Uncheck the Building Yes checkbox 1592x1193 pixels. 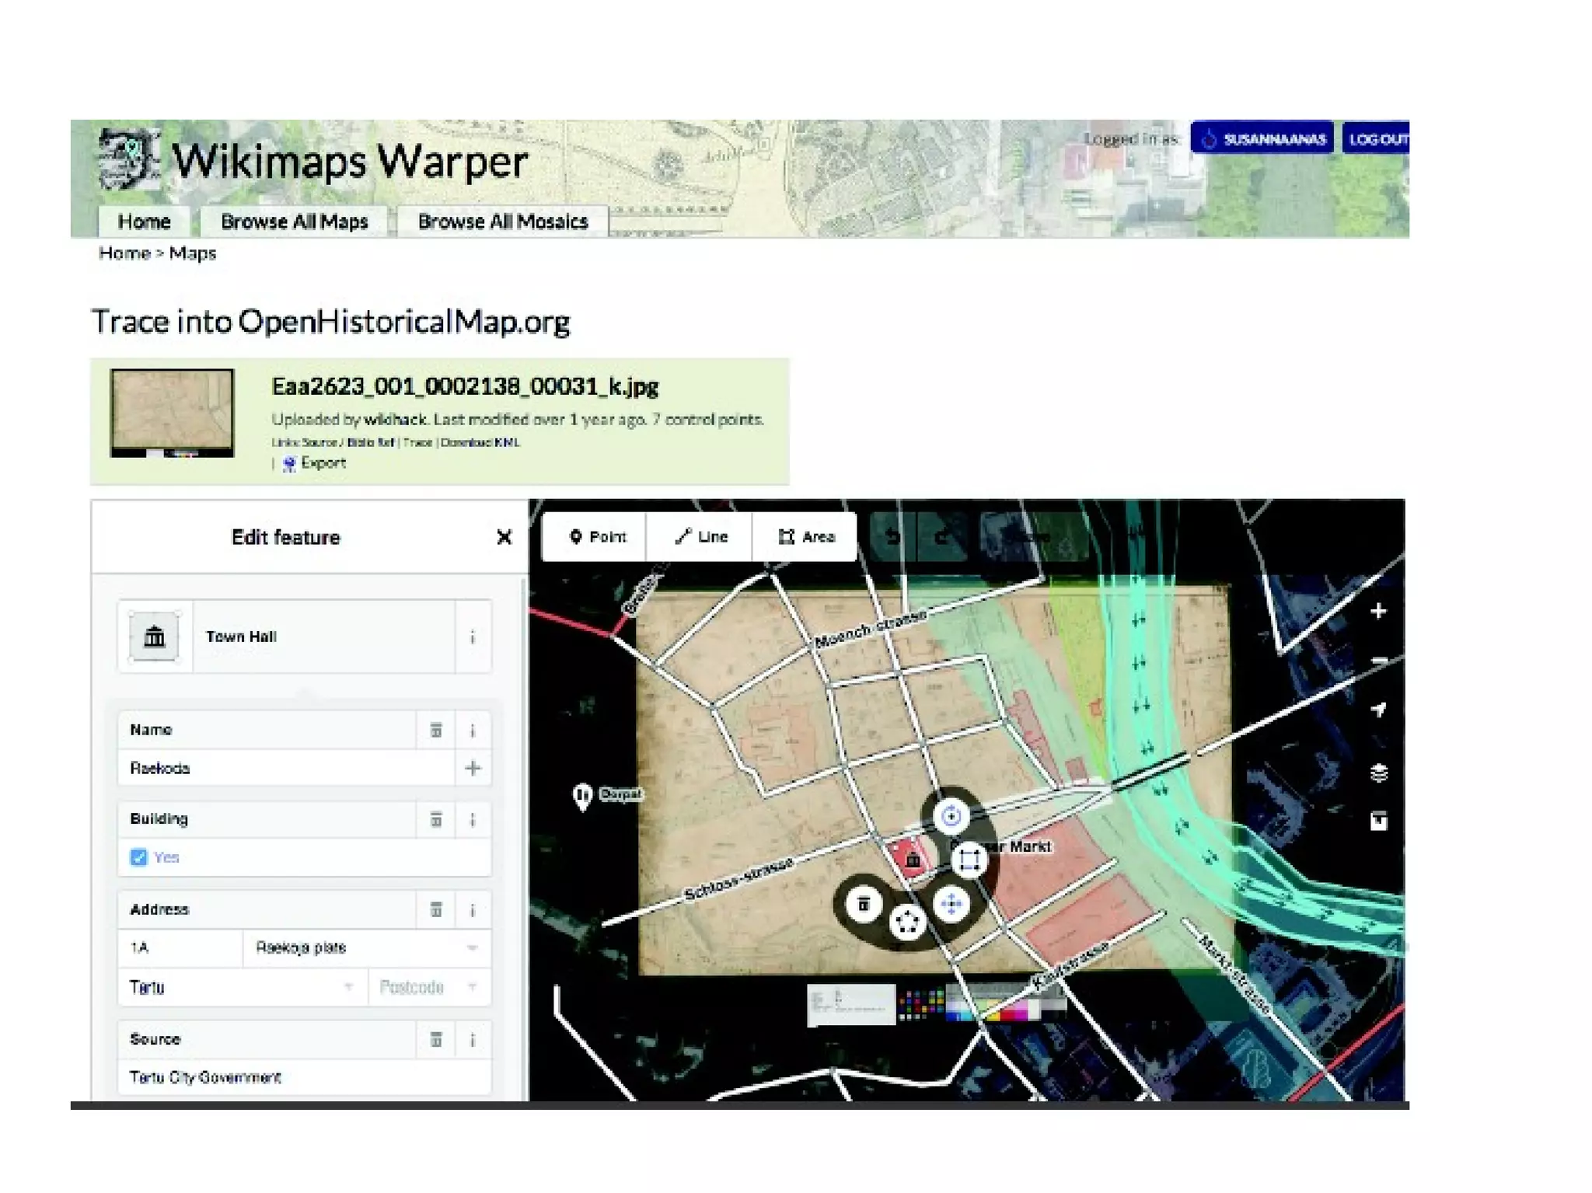tap(138, 857)
